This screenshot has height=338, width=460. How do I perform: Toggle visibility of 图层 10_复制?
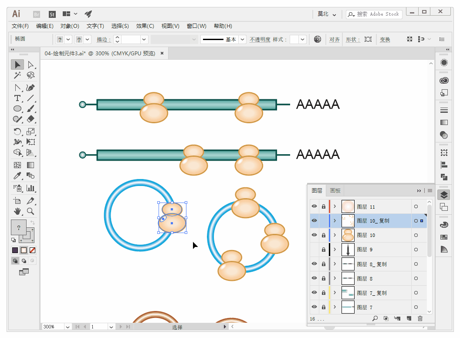pyautogui.click(x=314, y=221)
